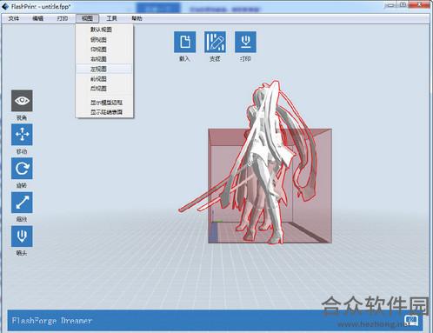Open the Tools (工具) menu
This screenshot has height=333, width=433.
coord(112,18)
